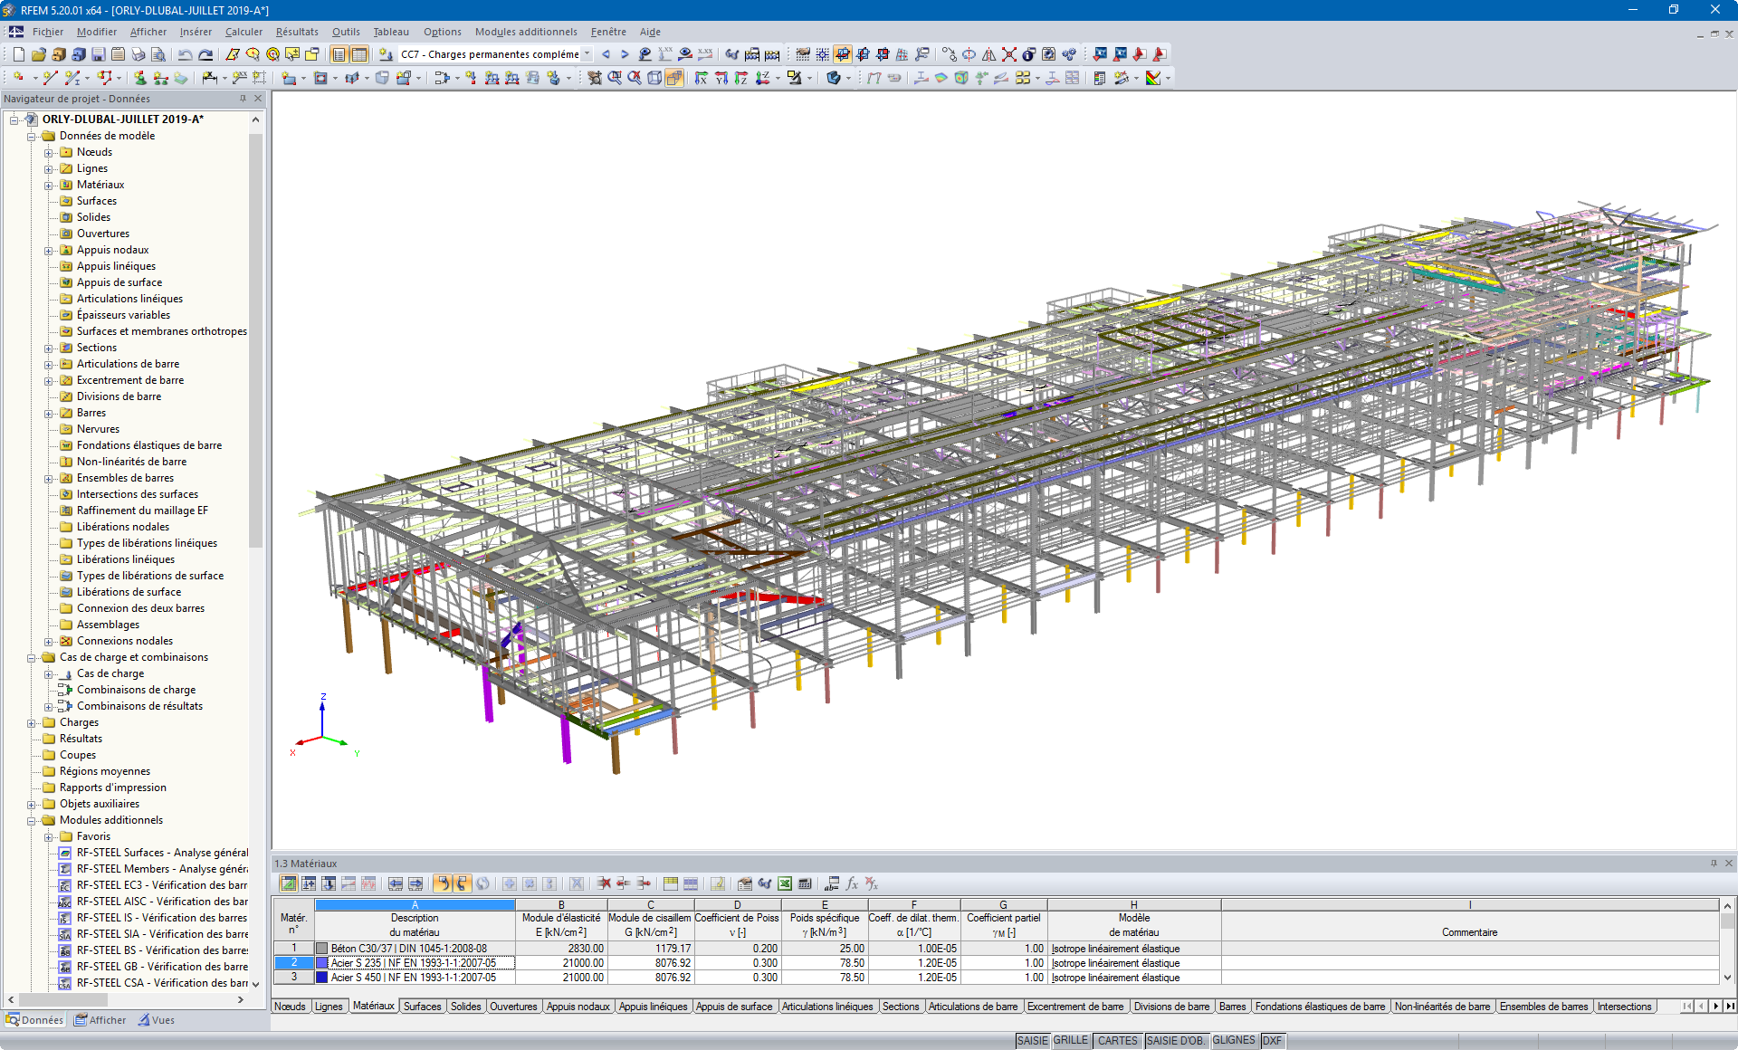This screenshot has width=1738, height=1050.
Task: Click view in X direction icon
Action: pos(701,78)
